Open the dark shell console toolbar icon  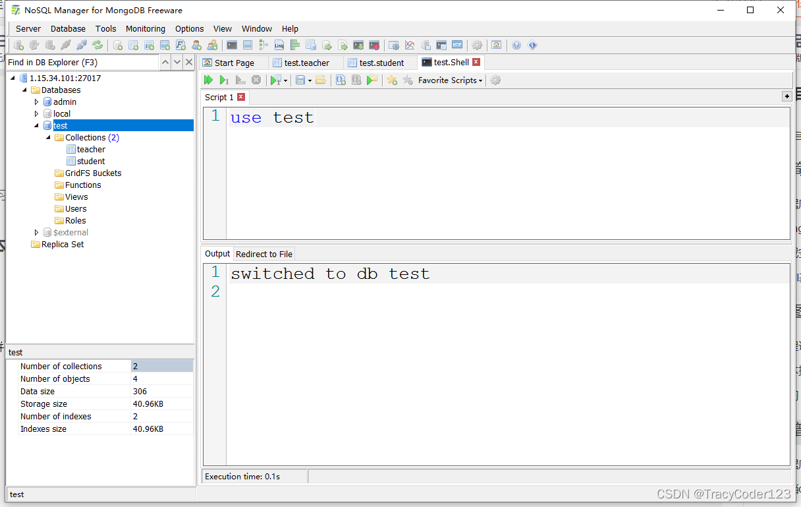231,45
